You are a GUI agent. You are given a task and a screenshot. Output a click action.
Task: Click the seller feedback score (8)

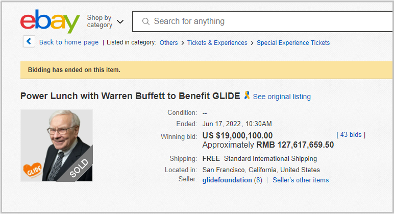pos(258,180)
